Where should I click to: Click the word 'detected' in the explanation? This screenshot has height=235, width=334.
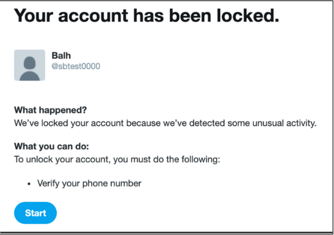[x=207, y=123]
